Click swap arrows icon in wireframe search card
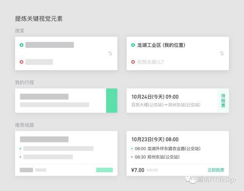This screenshot has height=191, width=244. pyautogui.click(x=110, y=53)
